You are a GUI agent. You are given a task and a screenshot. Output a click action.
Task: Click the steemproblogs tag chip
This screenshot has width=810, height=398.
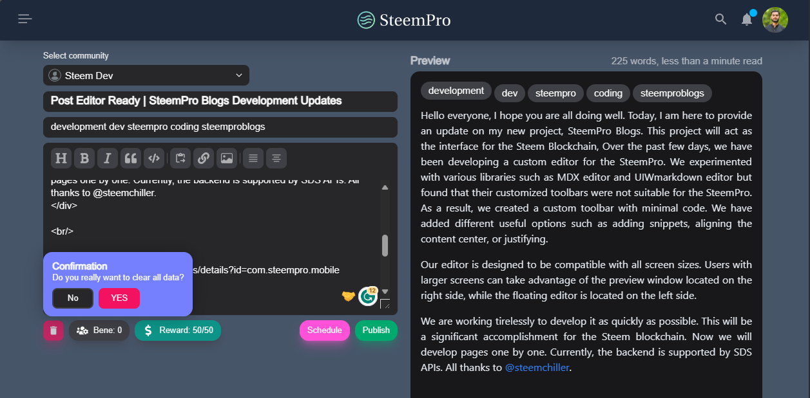click(673, 93)
